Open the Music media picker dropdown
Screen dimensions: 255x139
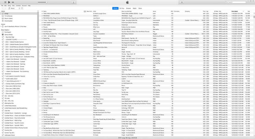[14, 8]
